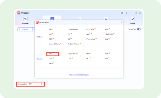Maximize the OneConv window
This screenshot has height=98, width=161.
point(136,13)
